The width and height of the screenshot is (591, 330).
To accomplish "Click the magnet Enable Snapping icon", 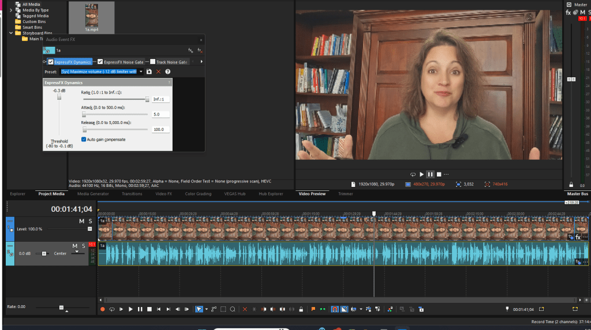I will pos(334,309).
